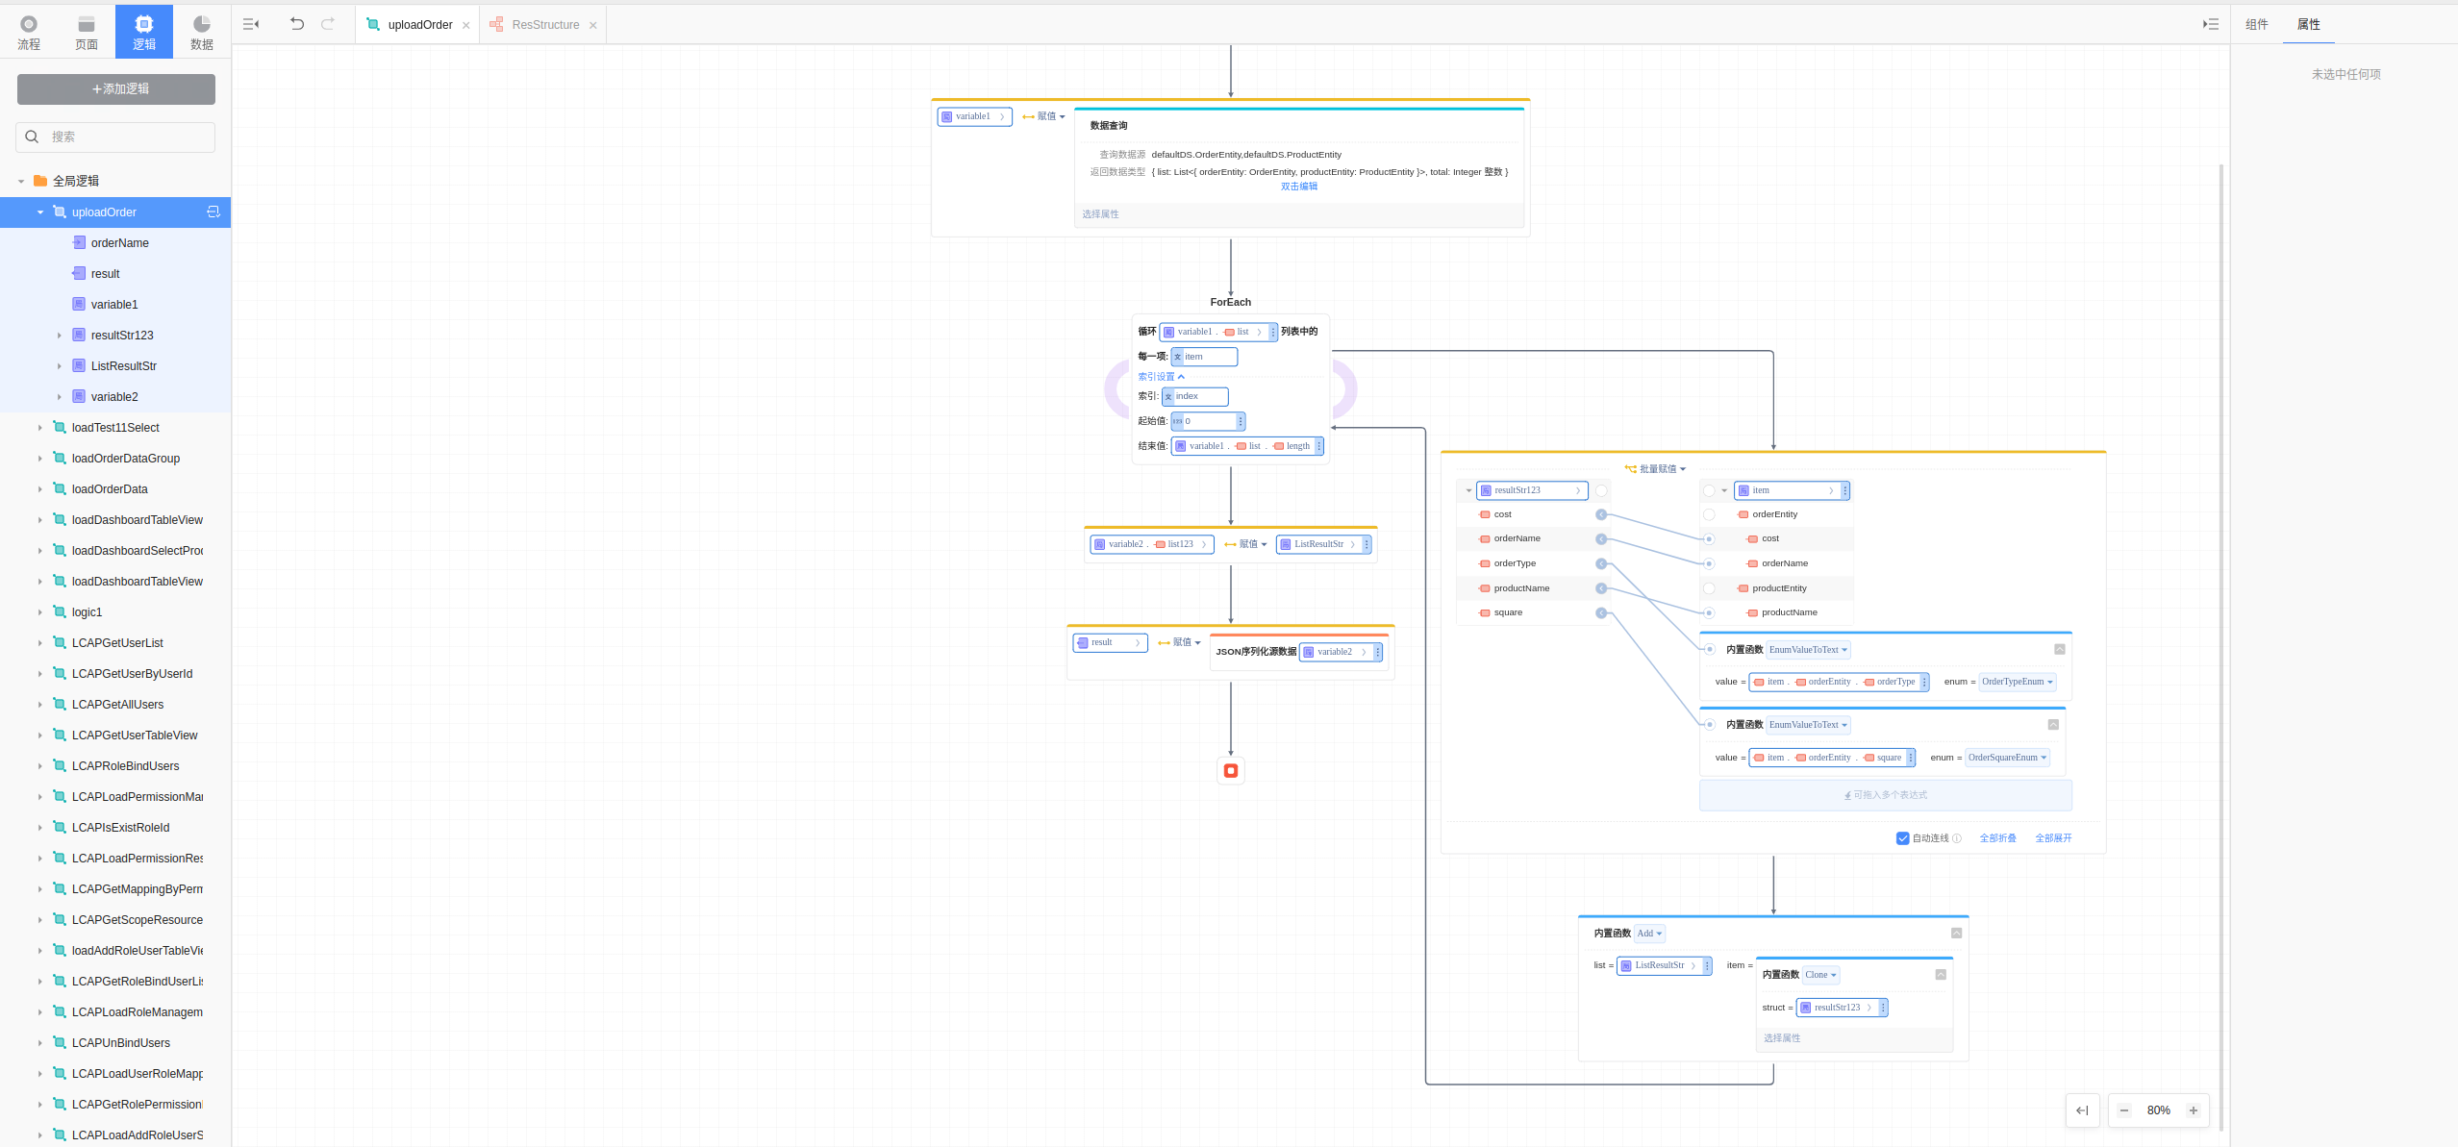The image size is (2458, 1147).
Task: Open the OrderSquareEnum dropdown
Action: click(2007, 758)
